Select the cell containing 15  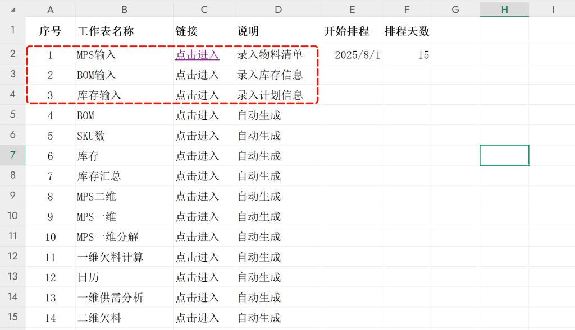[407, 54]
